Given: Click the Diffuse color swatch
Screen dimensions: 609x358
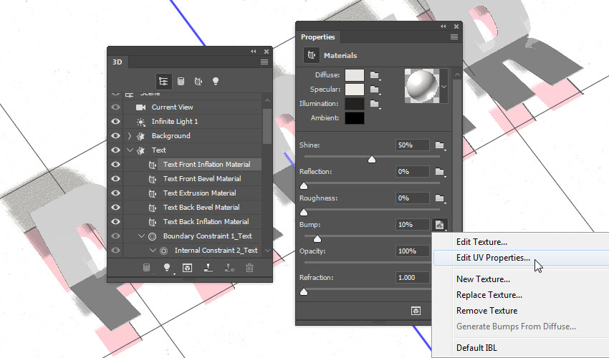Looking at the screenshot, I should pyautogui.click(x=355, y=75).
